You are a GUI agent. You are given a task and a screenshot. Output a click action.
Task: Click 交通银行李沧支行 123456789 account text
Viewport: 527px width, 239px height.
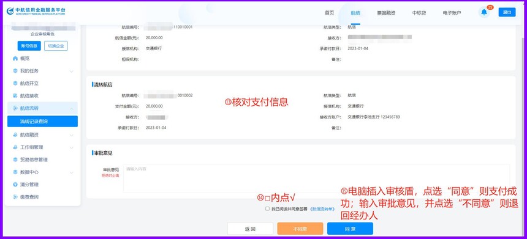[374, 117]
